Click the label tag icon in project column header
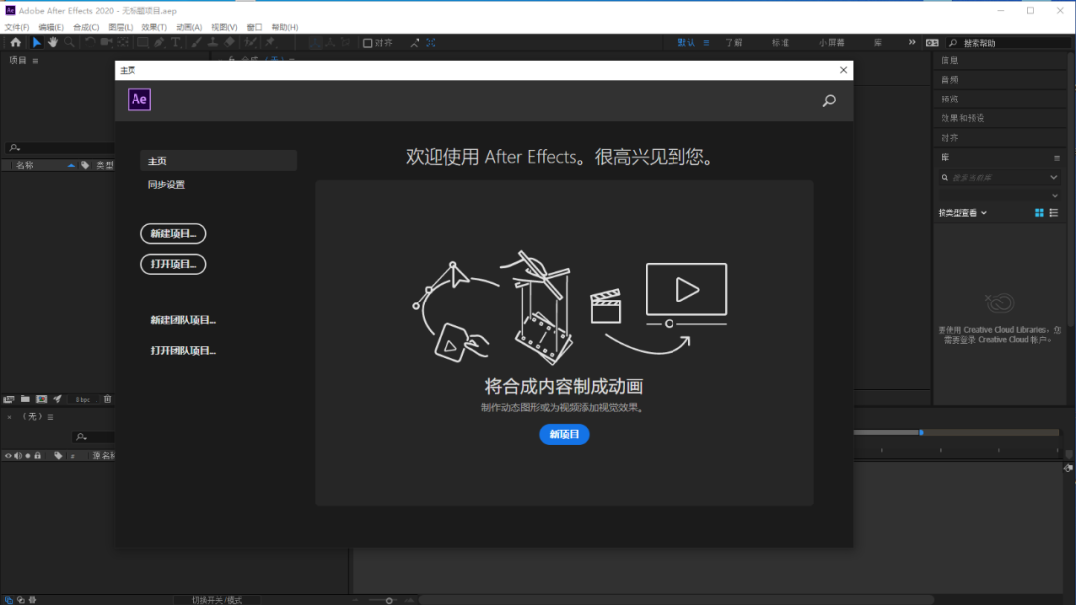1076x605 pixels. [85, 165]
